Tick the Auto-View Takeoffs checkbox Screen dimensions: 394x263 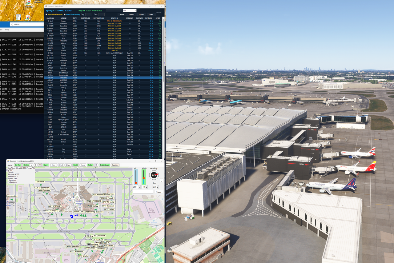pyautogui.click(x=46, y=14)
